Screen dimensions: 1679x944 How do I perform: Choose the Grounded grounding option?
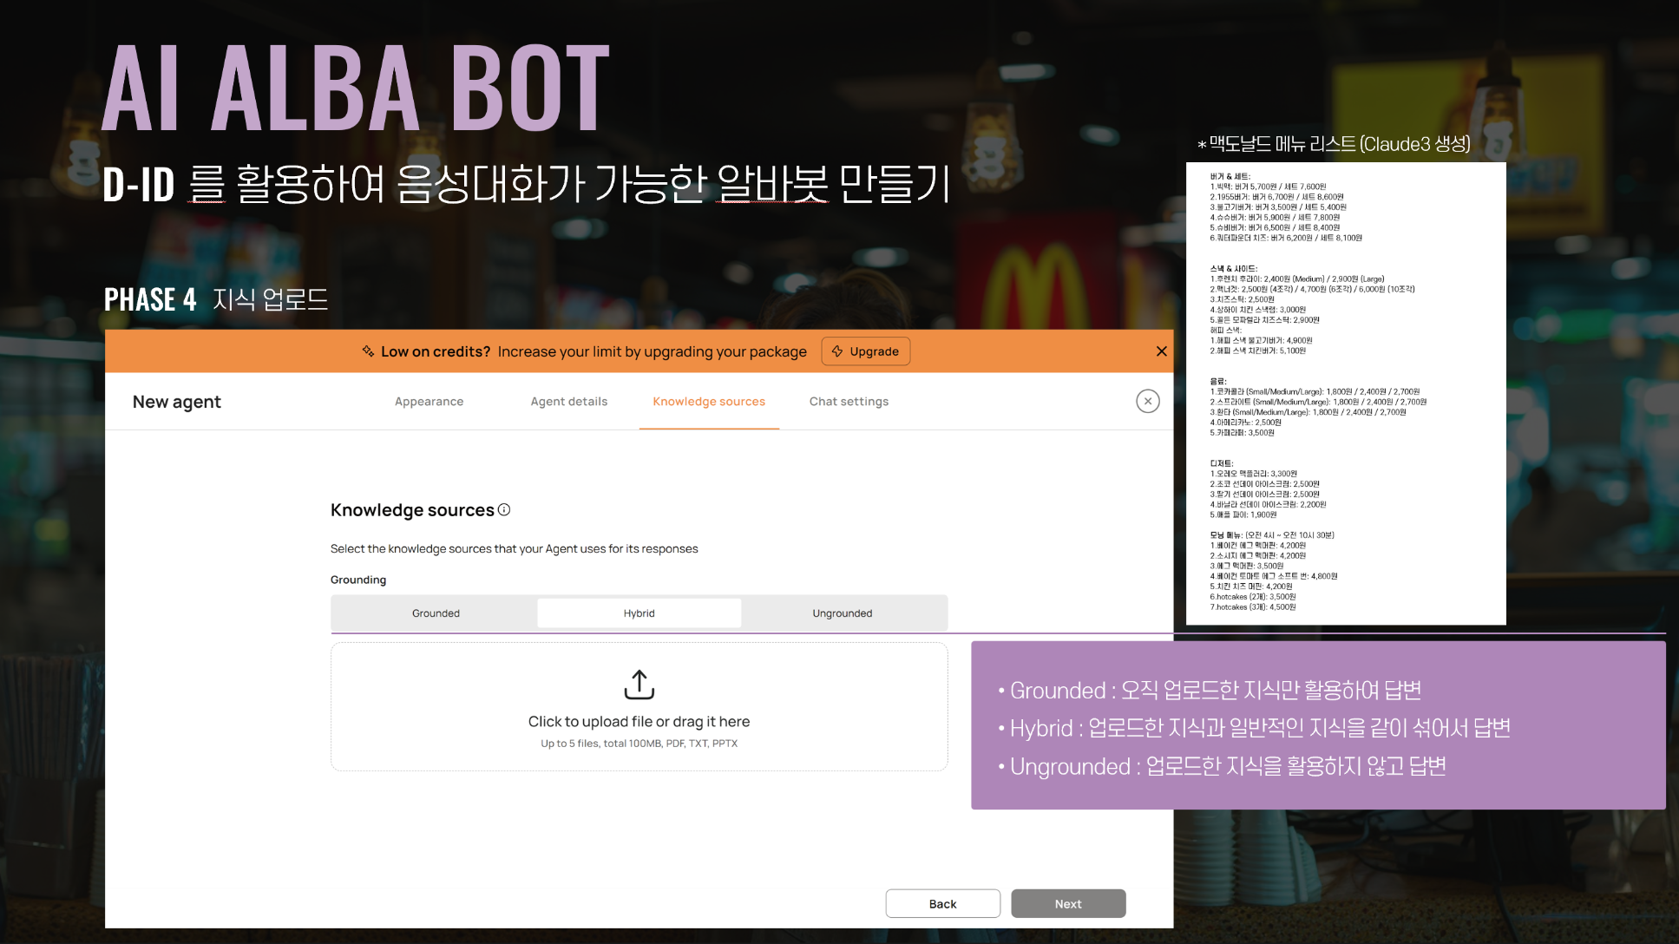pyautogui.click(x=436, y=613)
